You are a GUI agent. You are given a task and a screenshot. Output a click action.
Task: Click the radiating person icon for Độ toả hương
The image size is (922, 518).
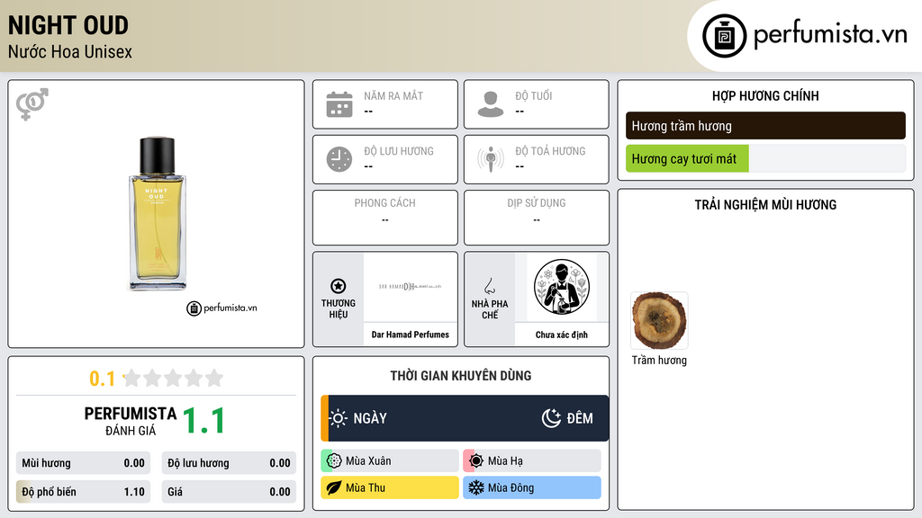[x=491, y=159]
